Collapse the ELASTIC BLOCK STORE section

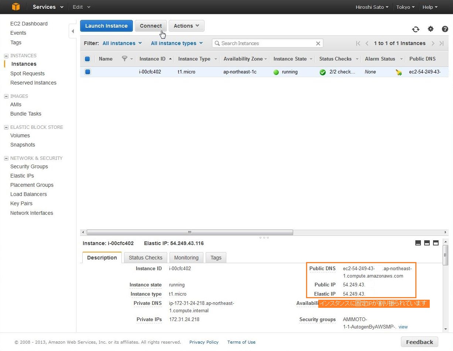coord(6,127)
